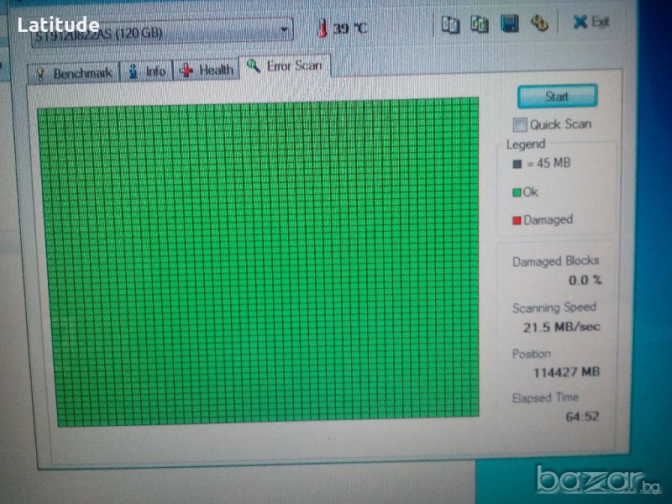This screenshot has width=672, height=504.
Task: Click the copy text to clipboard icon
Action: click(451, 25)
